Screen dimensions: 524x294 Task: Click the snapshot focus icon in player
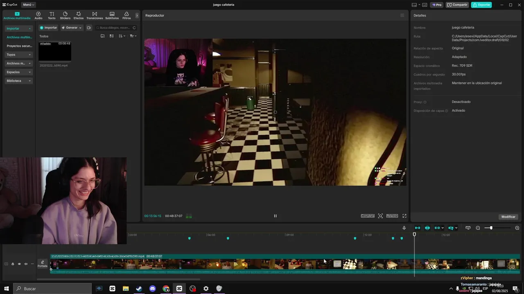click(x=380, y=216)
